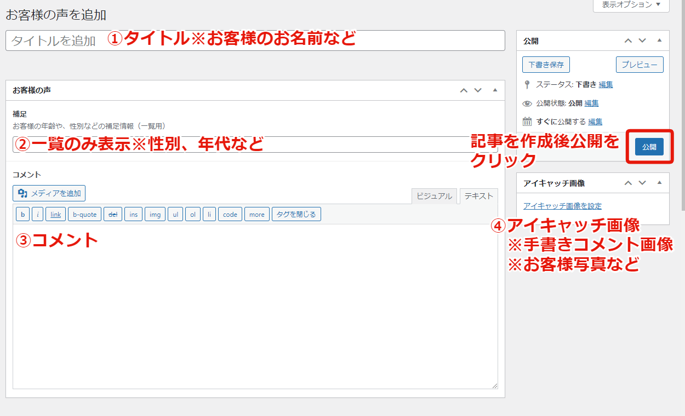685x416 pixels.
Task: Switch to the テキスト editor tab
Action: [478, 196]
